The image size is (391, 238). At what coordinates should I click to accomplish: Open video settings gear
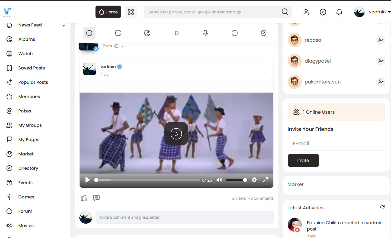254,180
